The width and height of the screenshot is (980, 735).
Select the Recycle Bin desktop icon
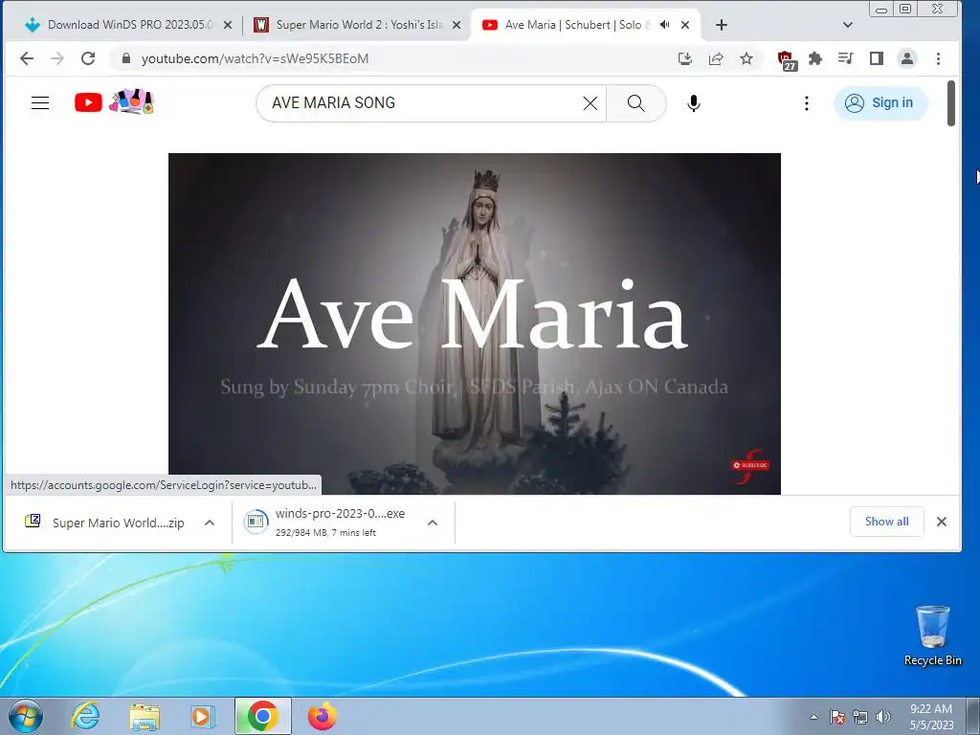tap(932, 636)
